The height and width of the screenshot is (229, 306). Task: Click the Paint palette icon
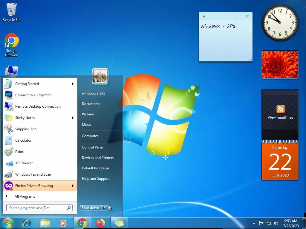click(8, 152)
